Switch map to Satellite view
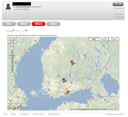Image resolution: width=128 pixels, height=117 pixels. tap(104, 39)
